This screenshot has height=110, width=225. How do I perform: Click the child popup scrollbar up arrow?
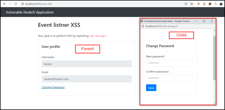point(215,31)
